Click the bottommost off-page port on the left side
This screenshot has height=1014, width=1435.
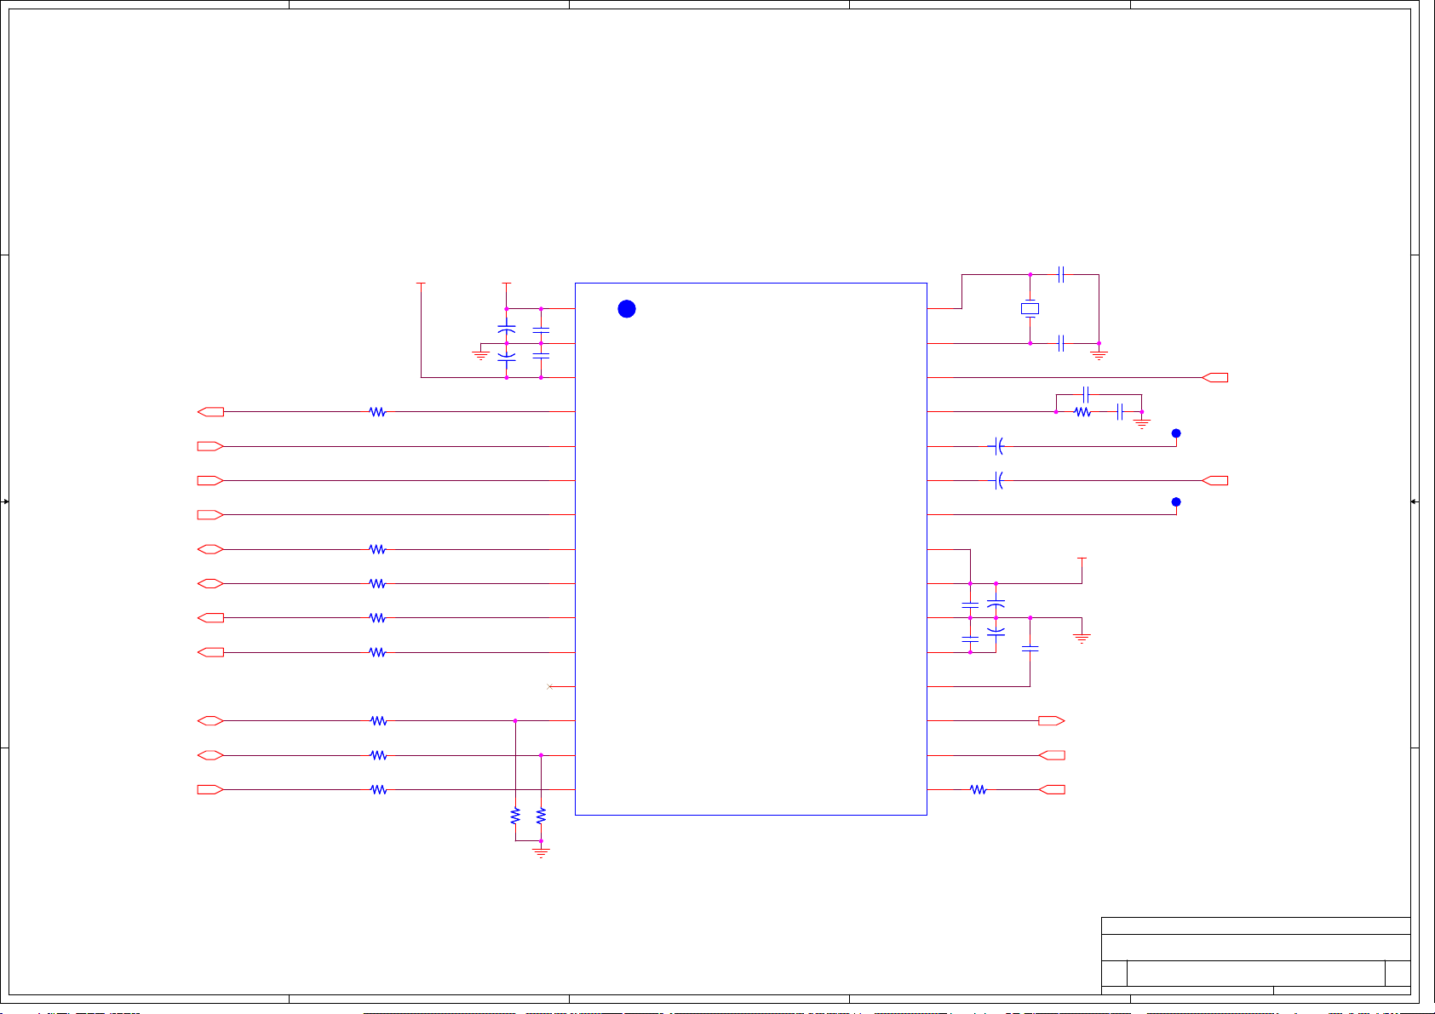pyautogui.click(x=210, y=790)
